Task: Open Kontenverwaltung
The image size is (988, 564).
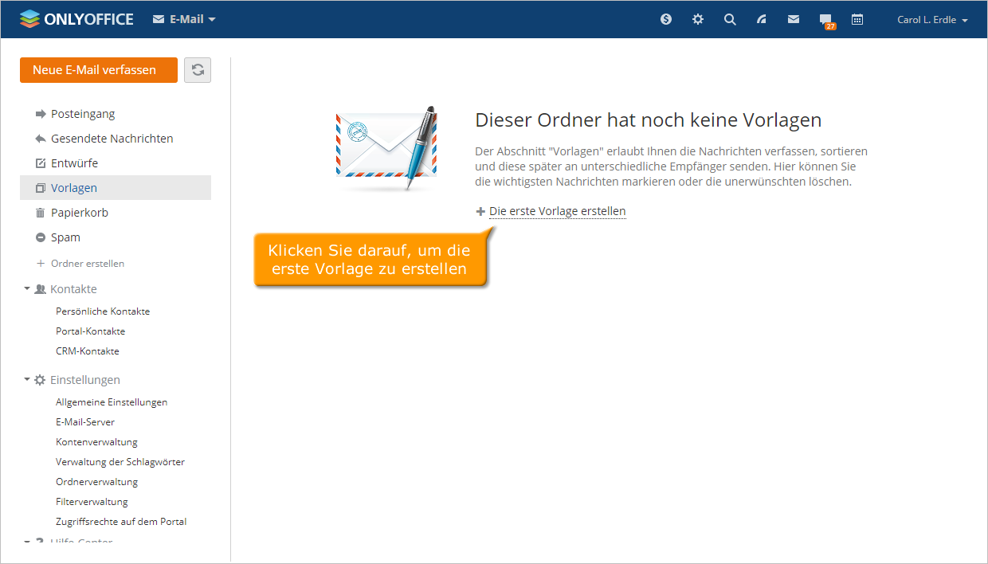Action: click(96, 442)
